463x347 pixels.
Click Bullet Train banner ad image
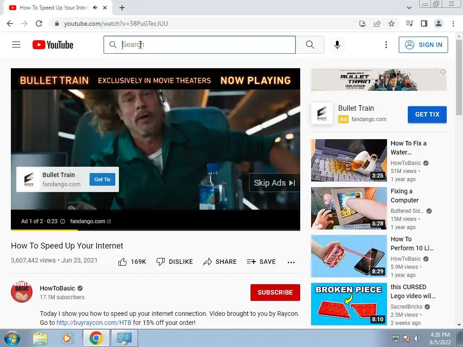(x=378, y=80)
